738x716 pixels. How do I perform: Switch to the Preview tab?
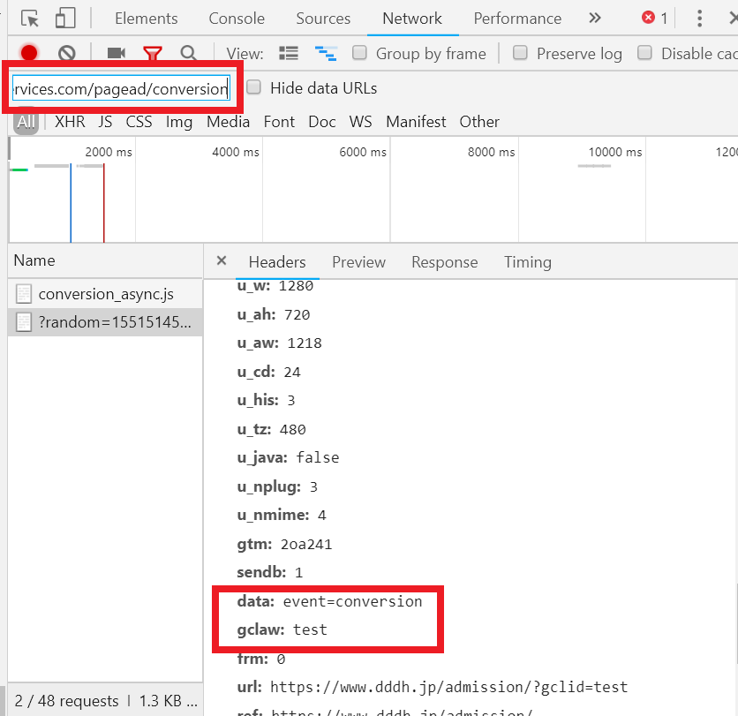[358, 262]
